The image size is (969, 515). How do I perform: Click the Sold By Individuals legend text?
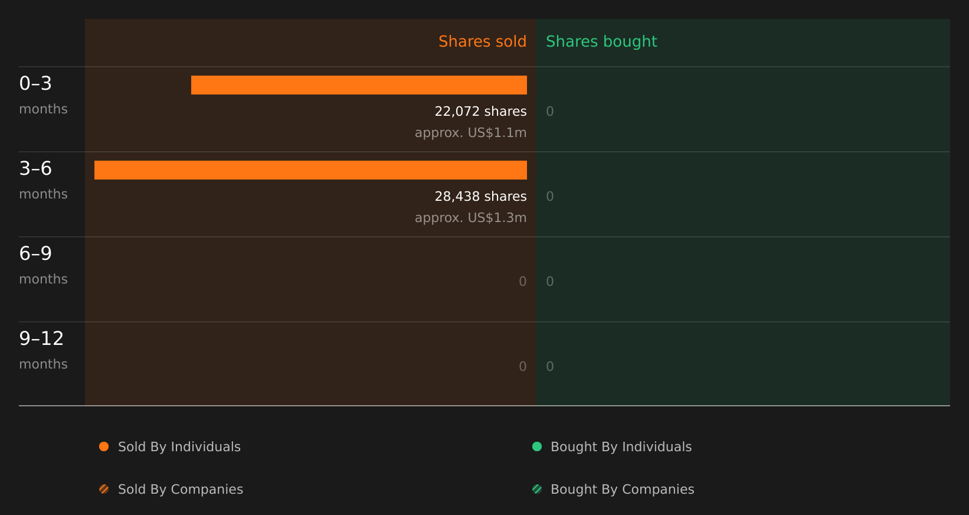tap(179, 446)
